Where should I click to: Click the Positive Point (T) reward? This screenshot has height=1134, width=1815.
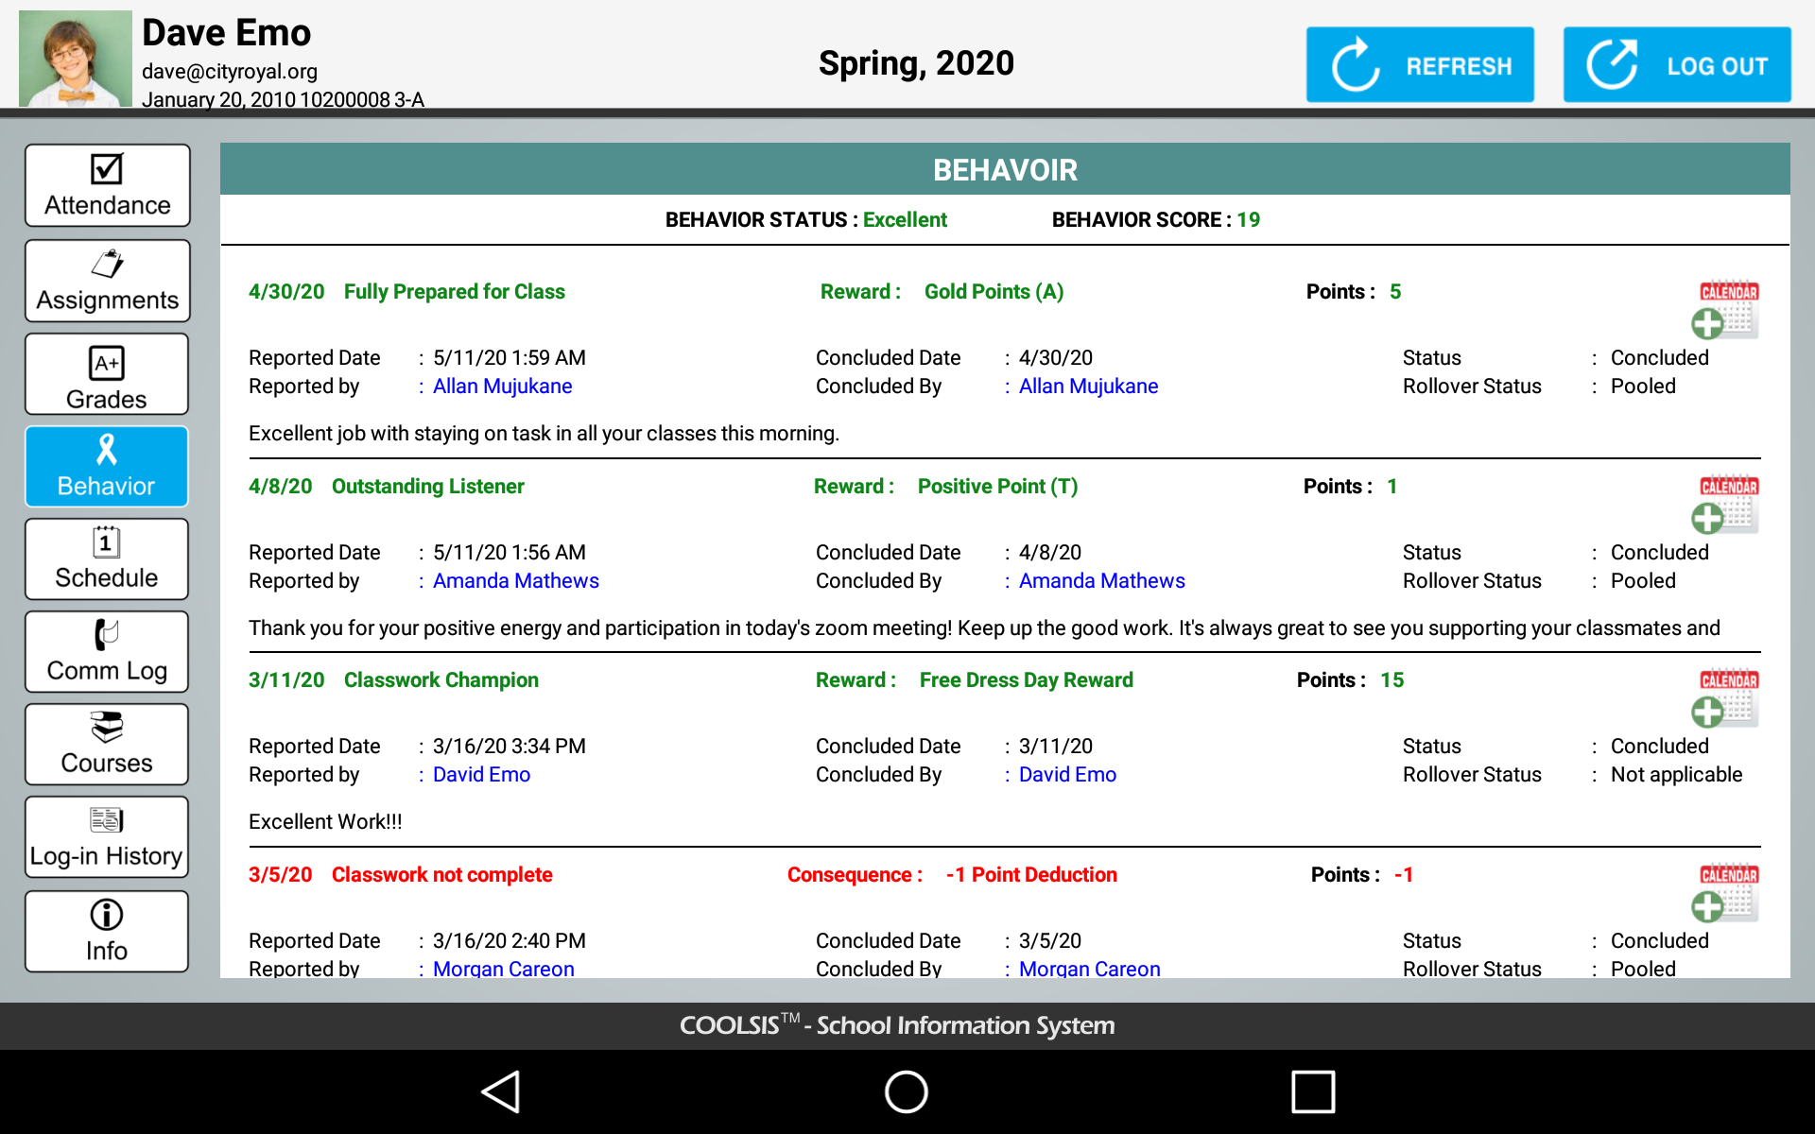point(997,487)
